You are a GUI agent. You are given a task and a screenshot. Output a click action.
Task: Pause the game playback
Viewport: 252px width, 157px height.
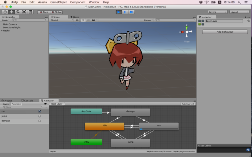125,12
